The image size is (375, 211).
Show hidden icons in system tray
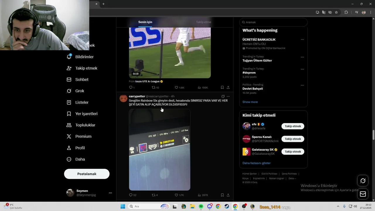pos(338,206)
